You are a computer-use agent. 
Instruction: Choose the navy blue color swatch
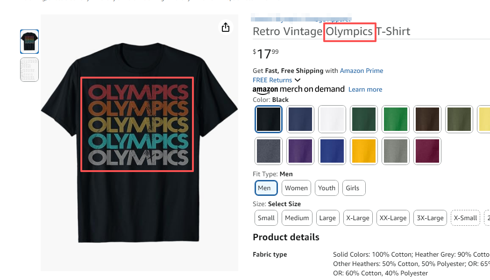coord(300,119)
